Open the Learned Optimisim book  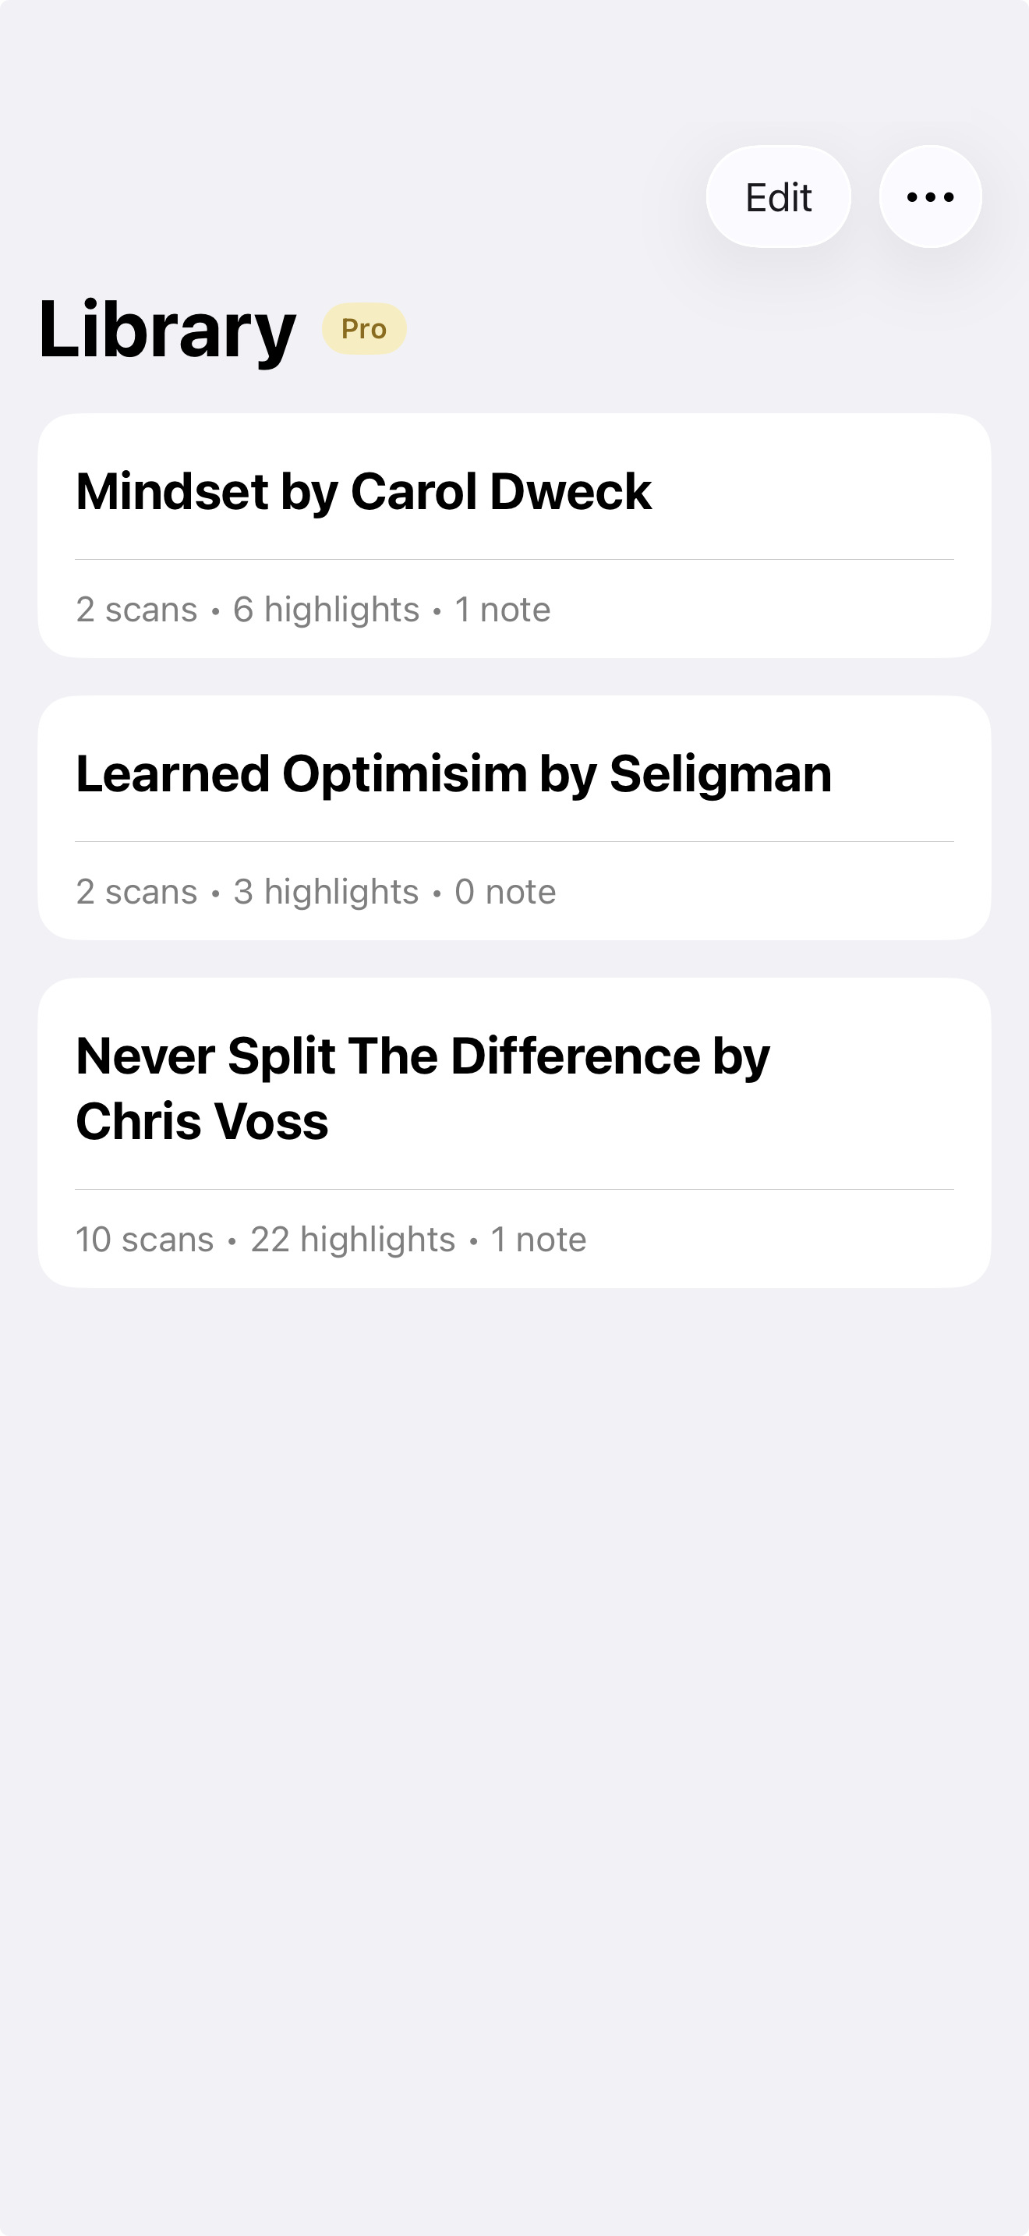(301, 773)
